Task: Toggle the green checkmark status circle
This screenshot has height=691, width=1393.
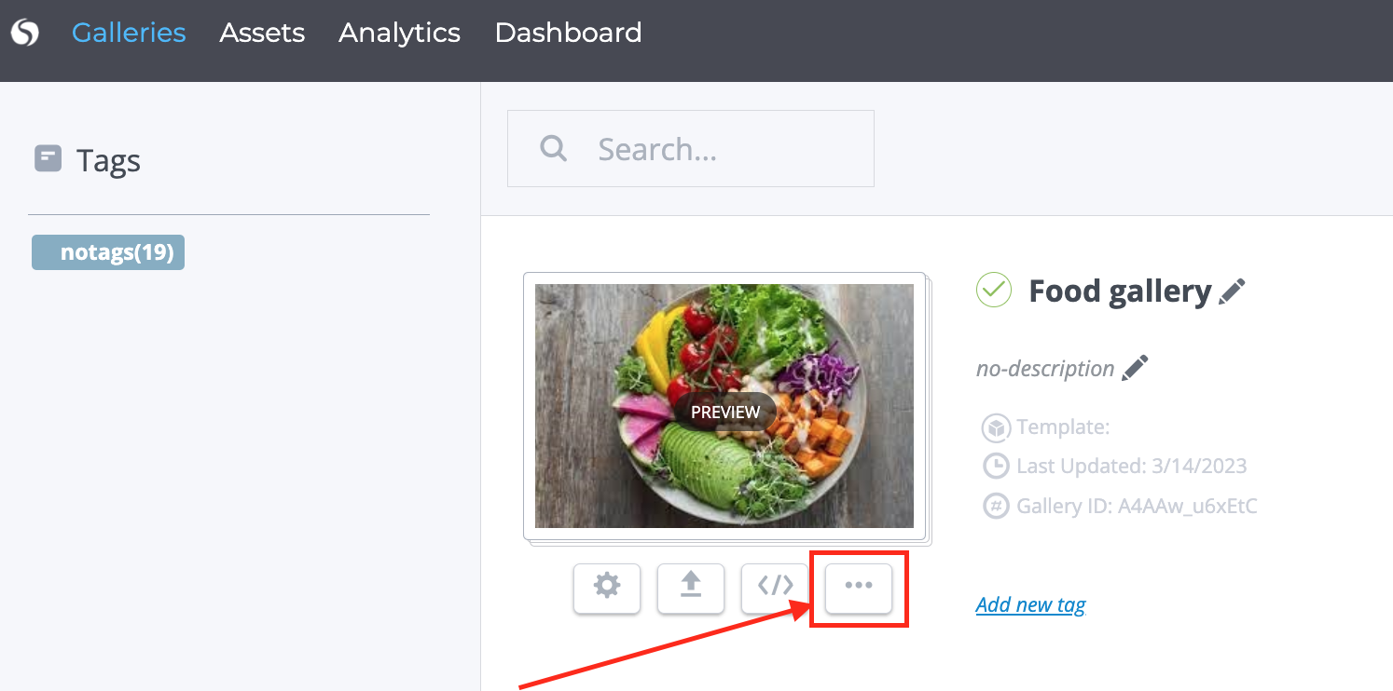Action: click(994, 291)
